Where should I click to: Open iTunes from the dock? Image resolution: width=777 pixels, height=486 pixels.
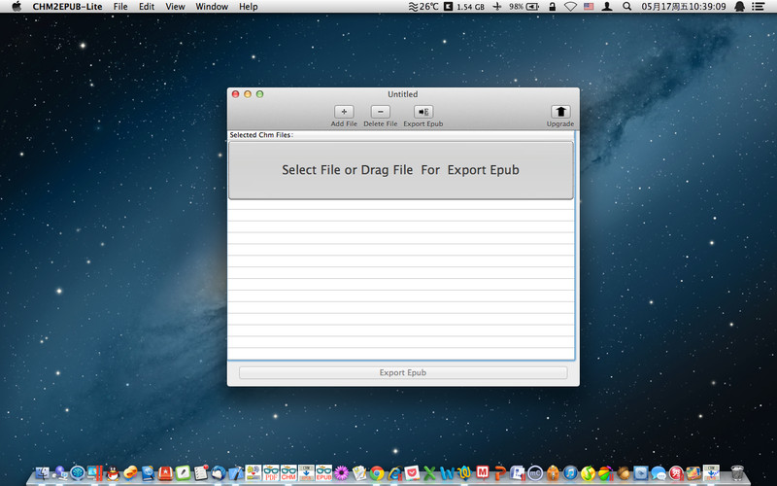pyautogui.click(x=570, y=473)
